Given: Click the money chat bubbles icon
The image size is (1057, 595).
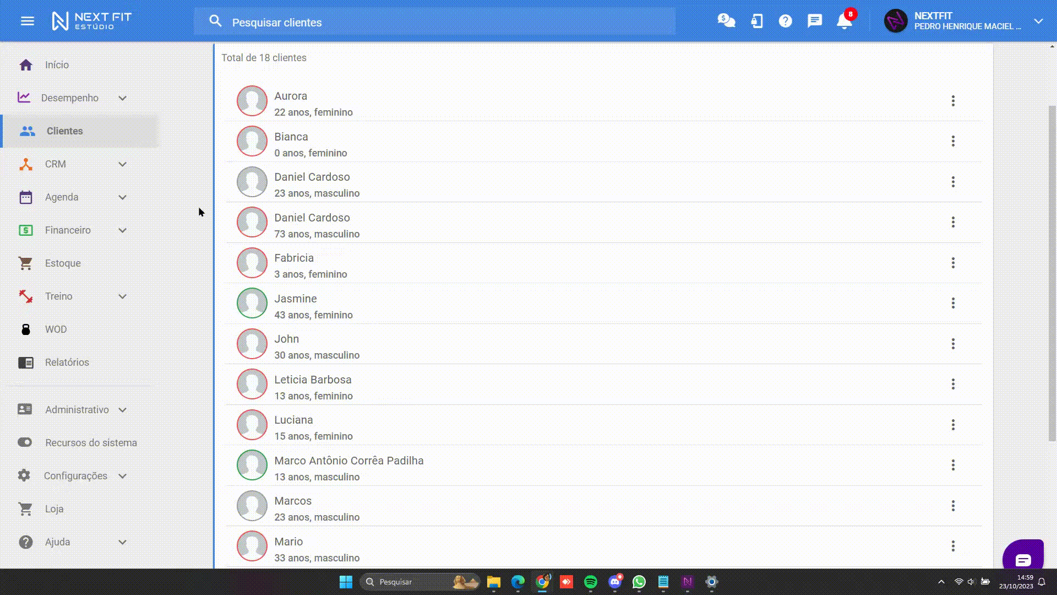Looking at the screenshot, I should [726, 21].
